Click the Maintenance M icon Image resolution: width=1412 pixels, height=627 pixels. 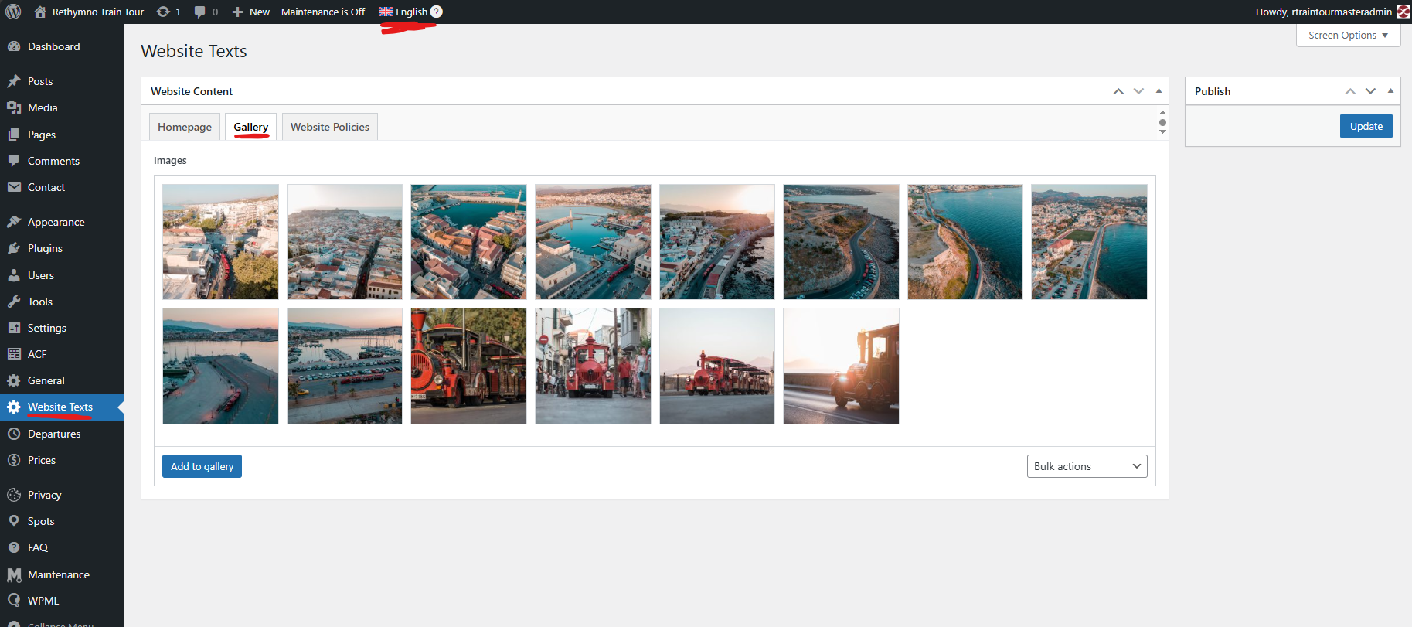[x=14, y=574]
